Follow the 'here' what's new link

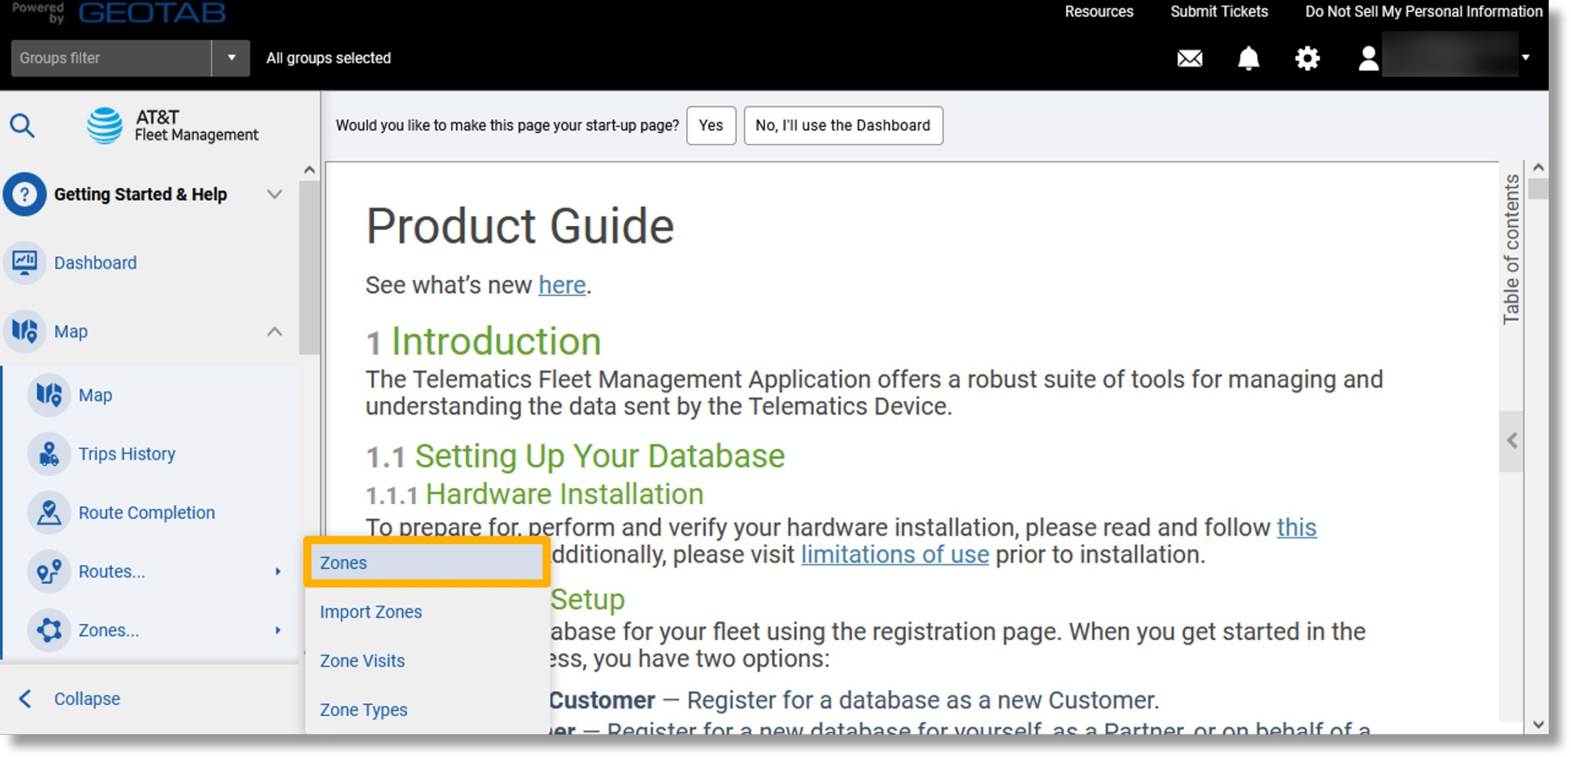click(562, 285)
